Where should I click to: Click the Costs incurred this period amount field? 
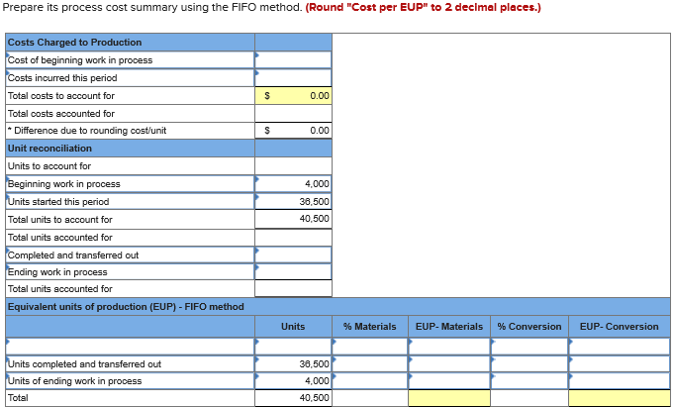293,78
